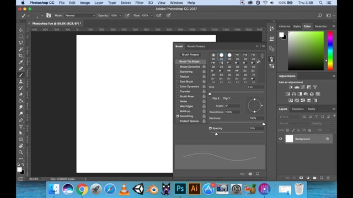353x198 pixels.
Task: Click the foreground color swatch in toolbar
Action: pos(20,169)
